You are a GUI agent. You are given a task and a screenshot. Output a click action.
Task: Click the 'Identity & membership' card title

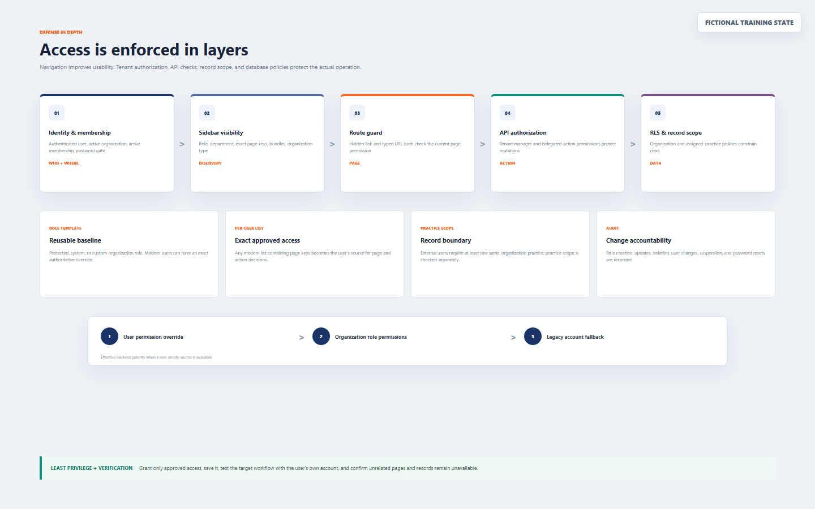tap(80, 133)
